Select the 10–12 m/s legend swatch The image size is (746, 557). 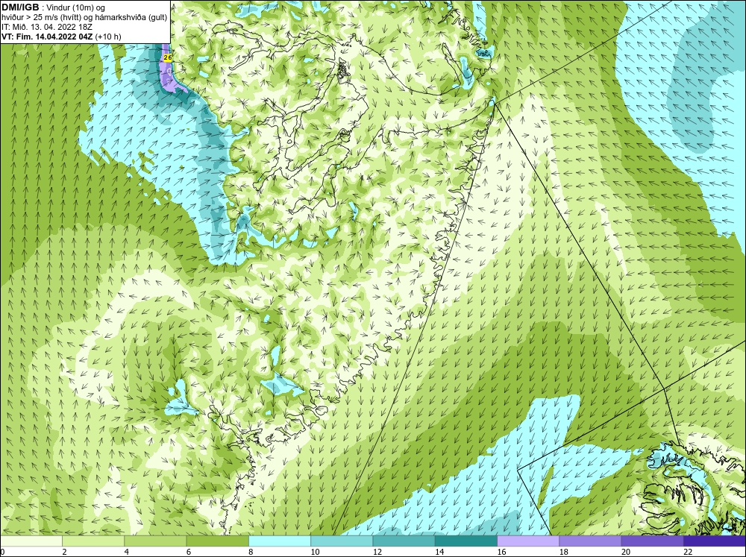[342, 541]
